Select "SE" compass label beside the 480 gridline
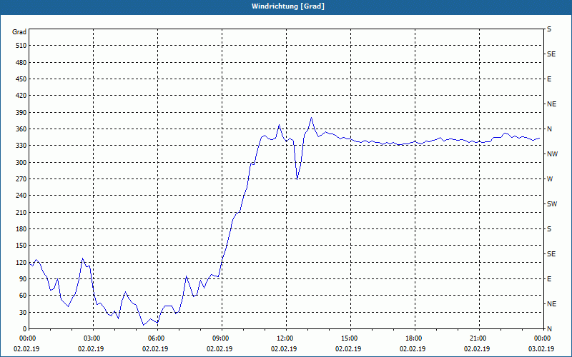 tap(551, 54)
